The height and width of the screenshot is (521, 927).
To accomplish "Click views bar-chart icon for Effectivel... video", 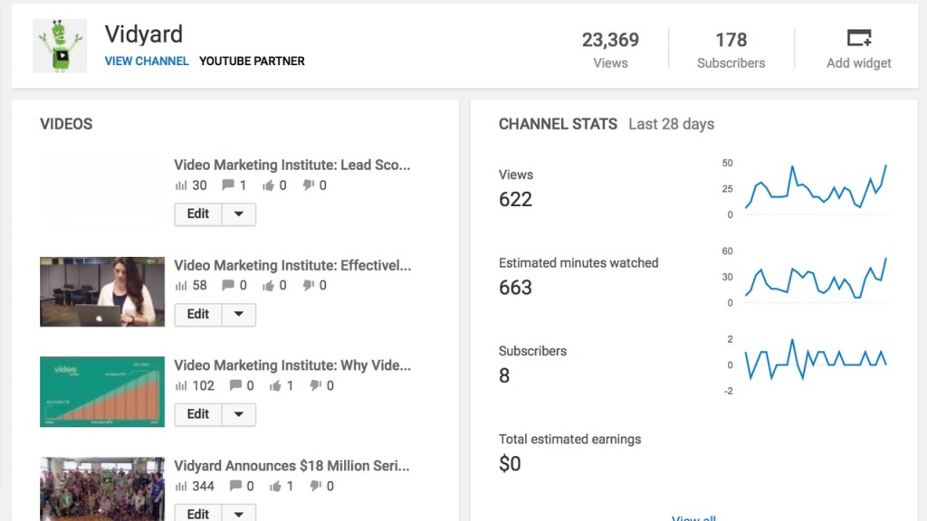I will (181, 286).
